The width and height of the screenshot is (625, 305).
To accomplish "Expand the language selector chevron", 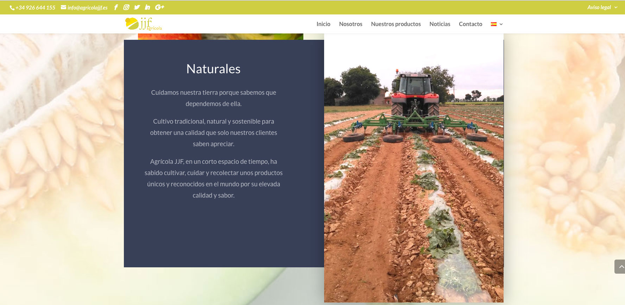I will (501, 24).
